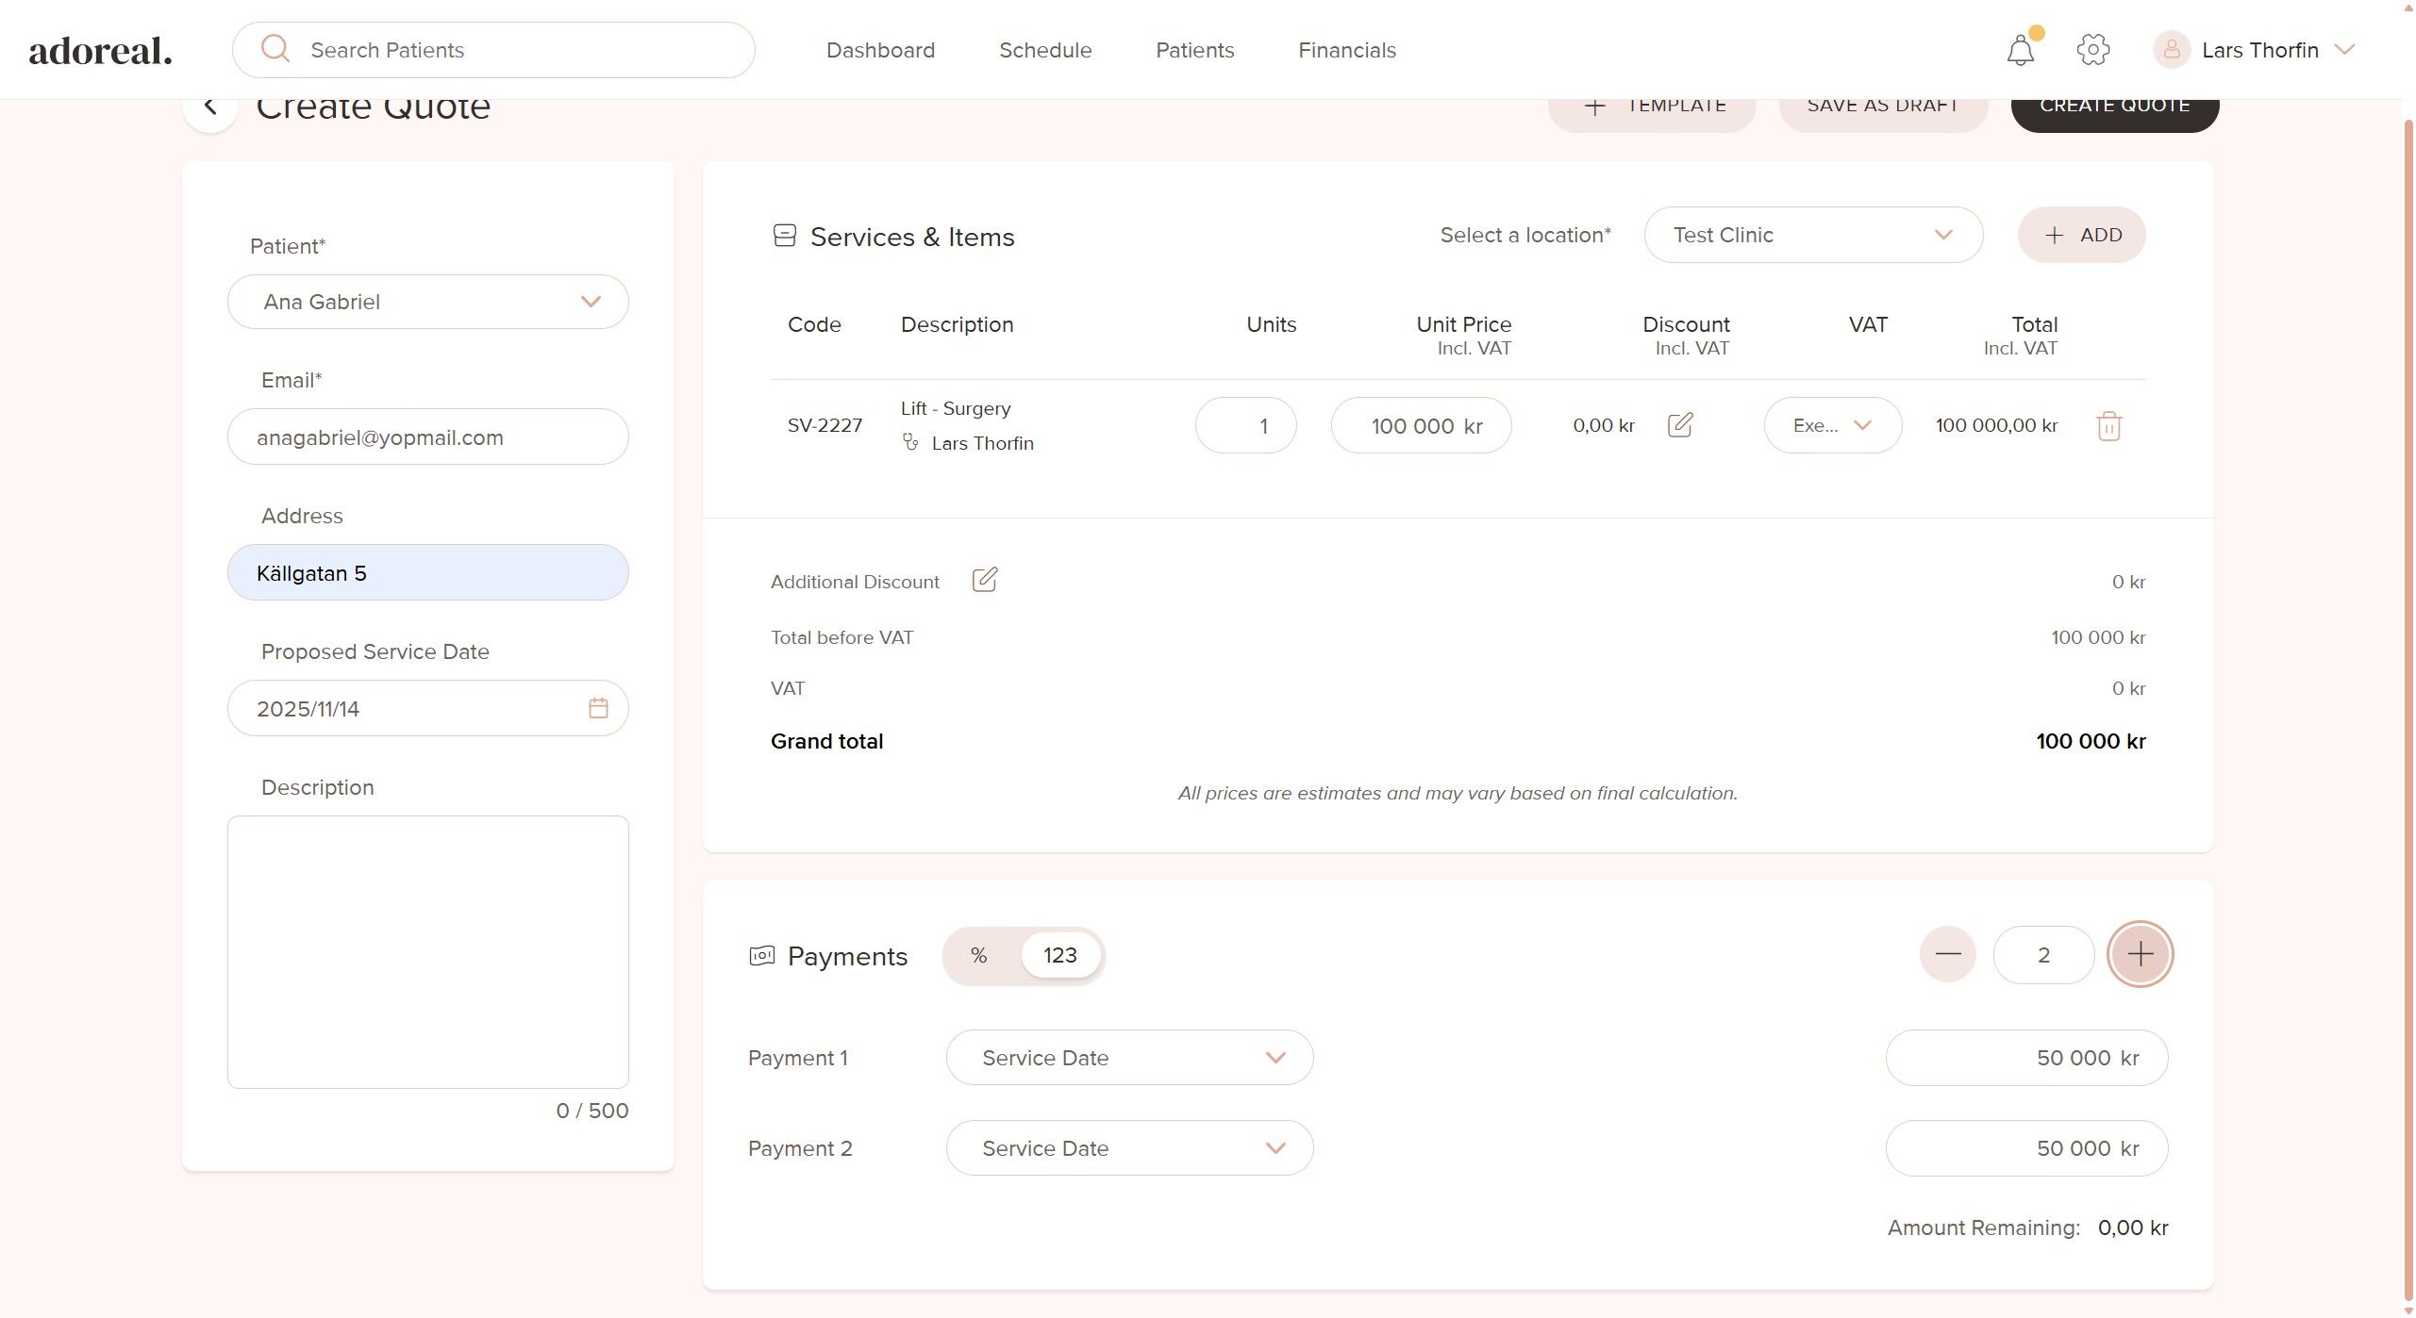
Task: Open Payment 2 Service Date dropdown
Action: 1129,1147
